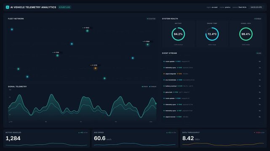Click the region us-east label
Screen dimensions: 270x151
(x=212, y=8)
